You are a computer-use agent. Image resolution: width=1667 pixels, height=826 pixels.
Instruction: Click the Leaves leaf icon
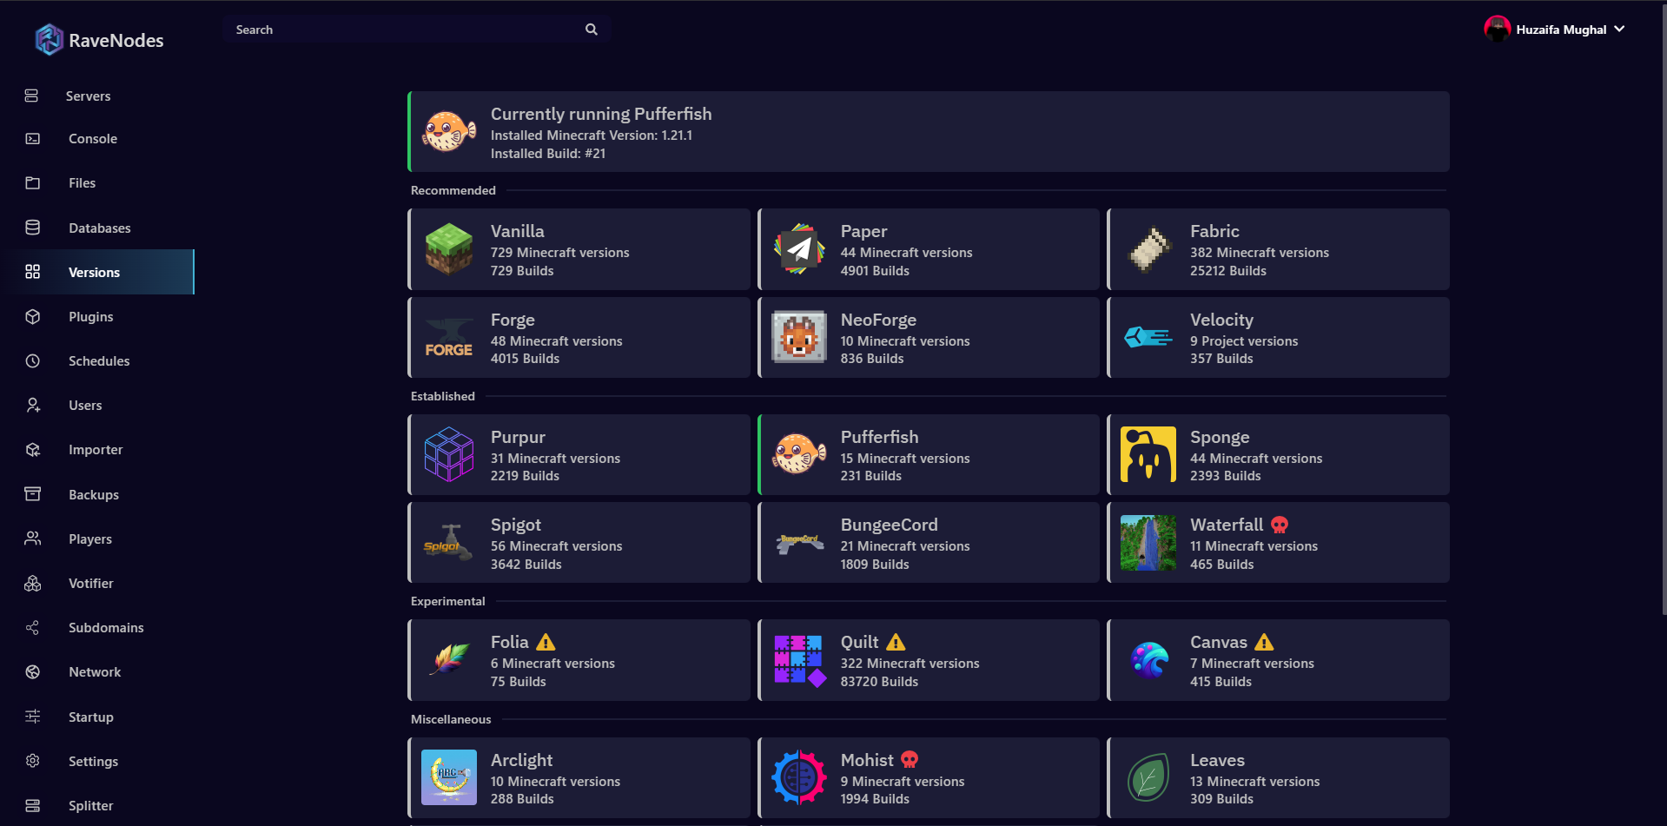1148,777
